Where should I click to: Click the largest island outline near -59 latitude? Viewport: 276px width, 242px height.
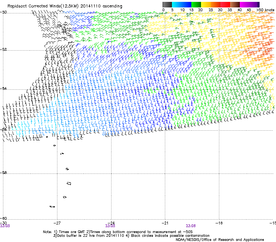pyautogui.click(x=69, y=184)
